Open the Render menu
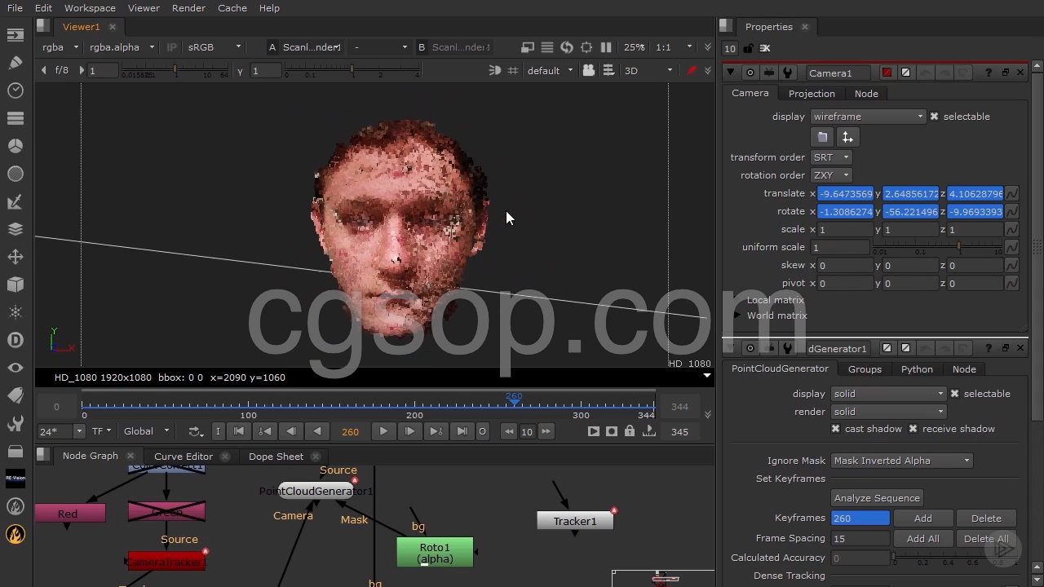Screen dimensions: 1044x587 (188, 8)
